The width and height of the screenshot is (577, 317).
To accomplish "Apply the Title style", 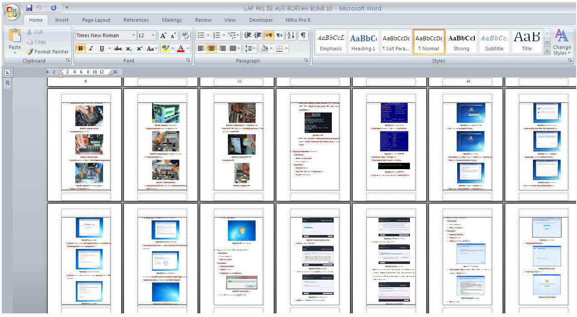I will coord(527,42).
